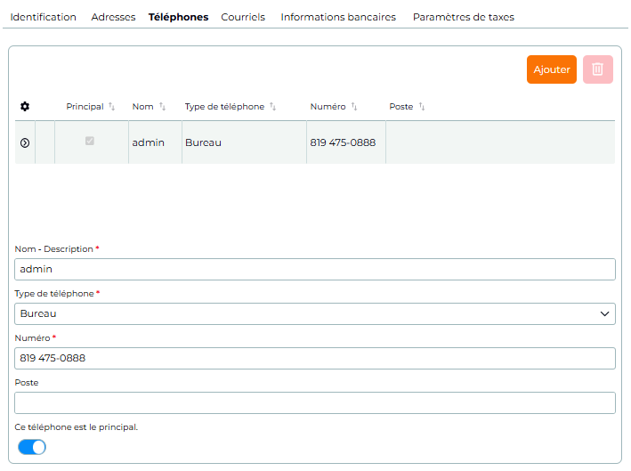
Task: Focus the Nom - Description input field
Action: click(315, 269)
